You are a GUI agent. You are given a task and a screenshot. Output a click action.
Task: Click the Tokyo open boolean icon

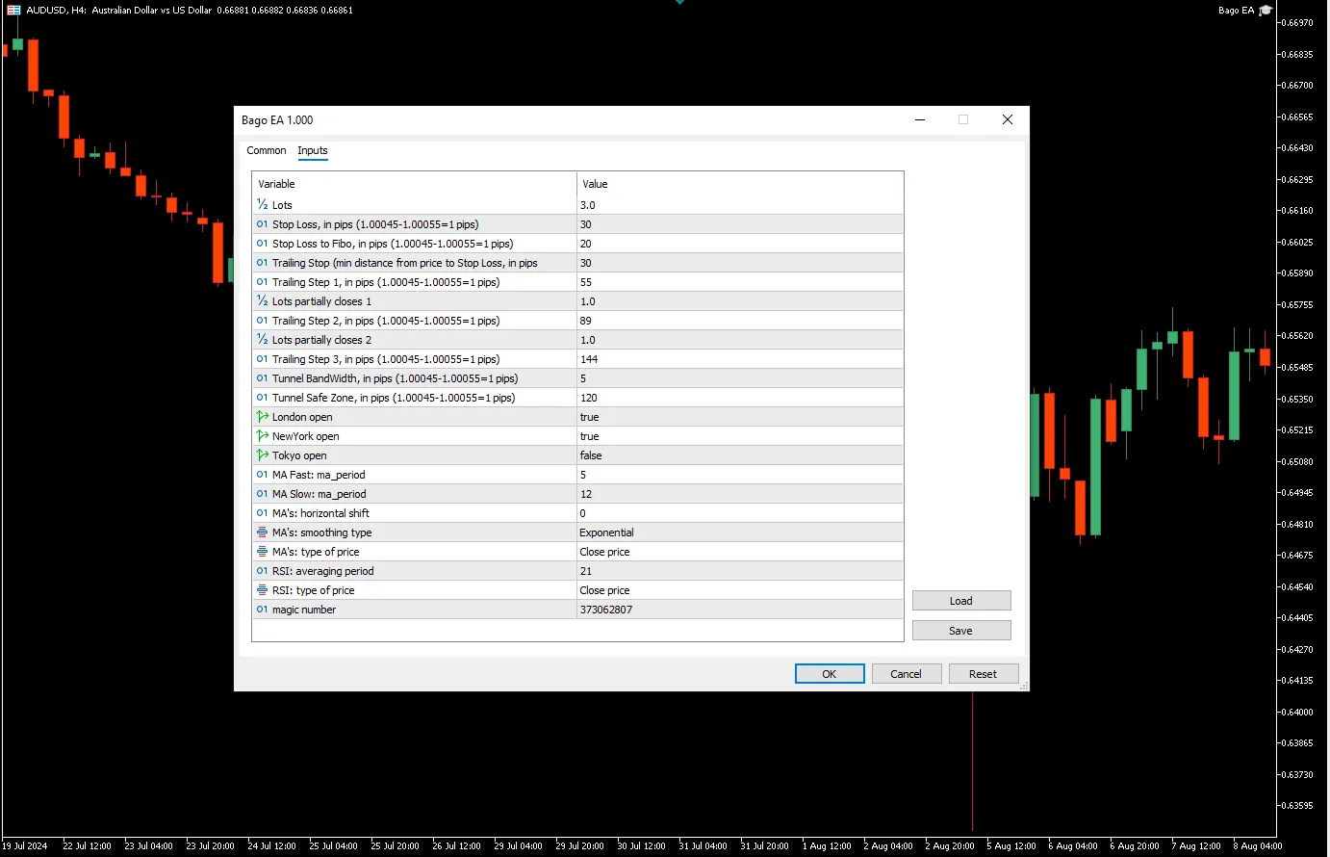(262, 455)
